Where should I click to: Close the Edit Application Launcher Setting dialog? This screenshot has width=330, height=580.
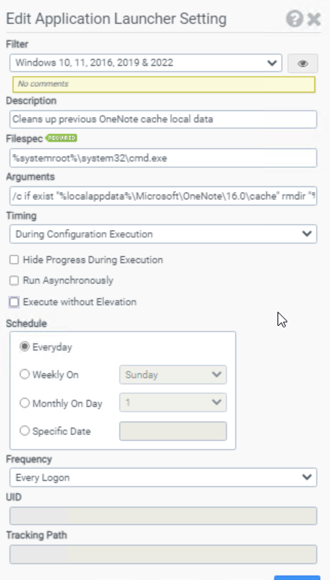[x=314, y=19]
